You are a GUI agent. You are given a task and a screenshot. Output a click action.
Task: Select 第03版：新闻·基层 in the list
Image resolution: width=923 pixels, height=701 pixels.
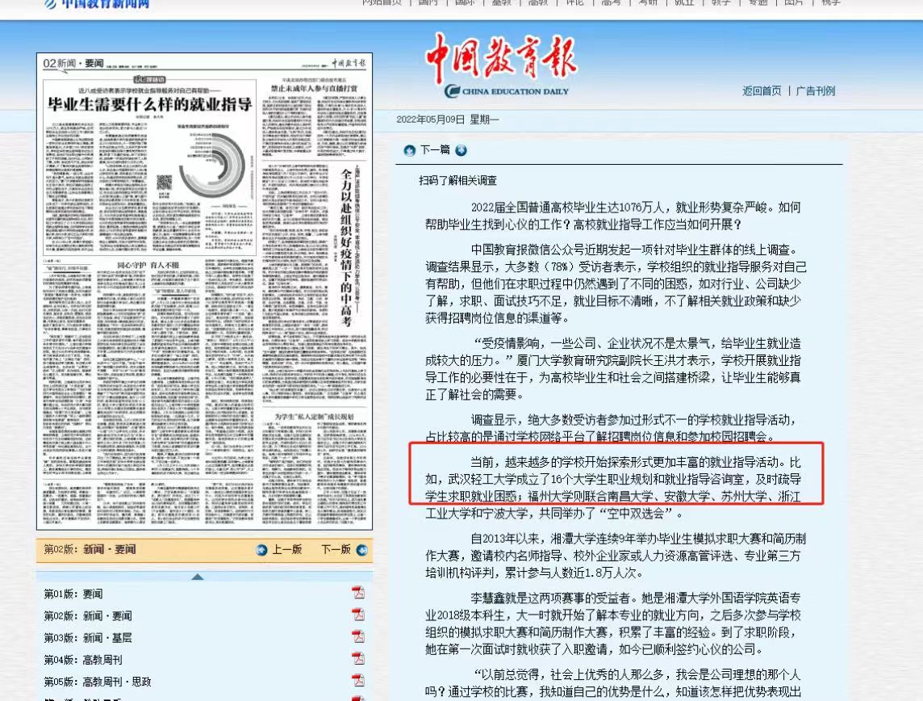87,637
